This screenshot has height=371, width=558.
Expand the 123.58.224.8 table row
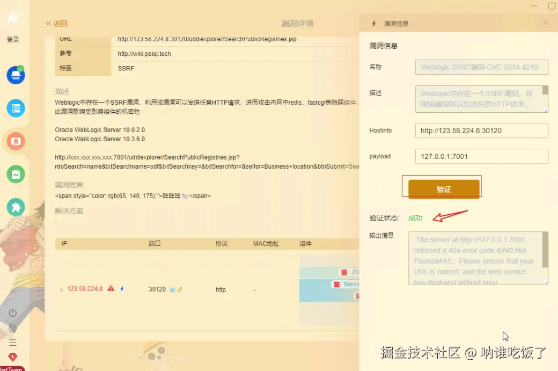61,290
